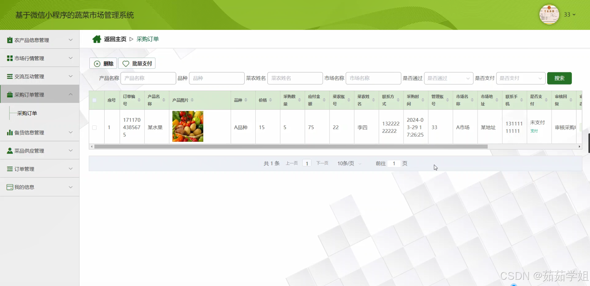This screenshot has width=590, height=286.
Task: Click the home icon beside 返回主页
Action: (x=97, y=39)
